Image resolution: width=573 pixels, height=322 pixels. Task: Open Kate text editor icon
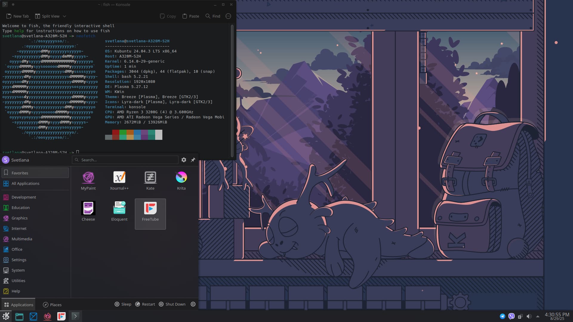point(150,180)
